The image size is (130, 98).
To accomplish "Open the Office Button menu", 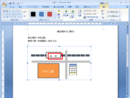I will 4,4.
